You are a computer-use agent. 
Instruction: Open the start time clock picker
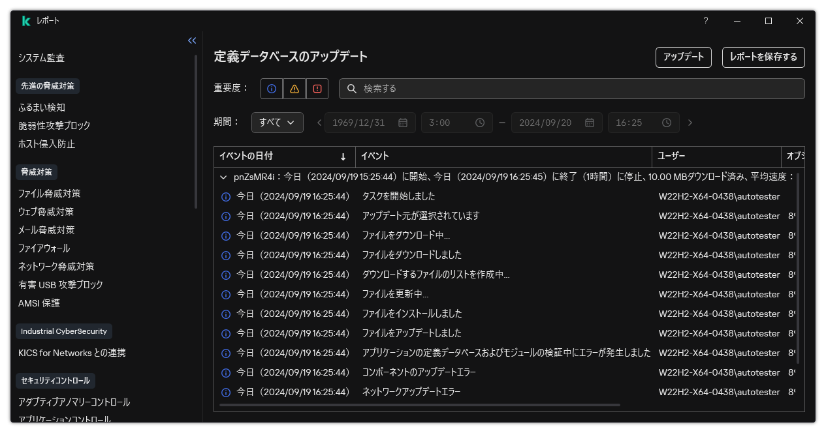(x=479, y=122)
